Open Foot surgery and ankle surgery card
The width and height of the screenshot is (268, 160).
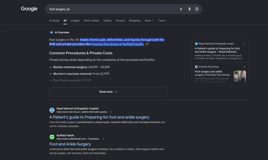[212, 73]
